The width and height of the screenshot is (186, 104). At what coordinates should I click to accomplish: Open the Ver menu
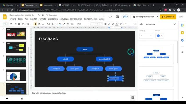pos(26,19)
